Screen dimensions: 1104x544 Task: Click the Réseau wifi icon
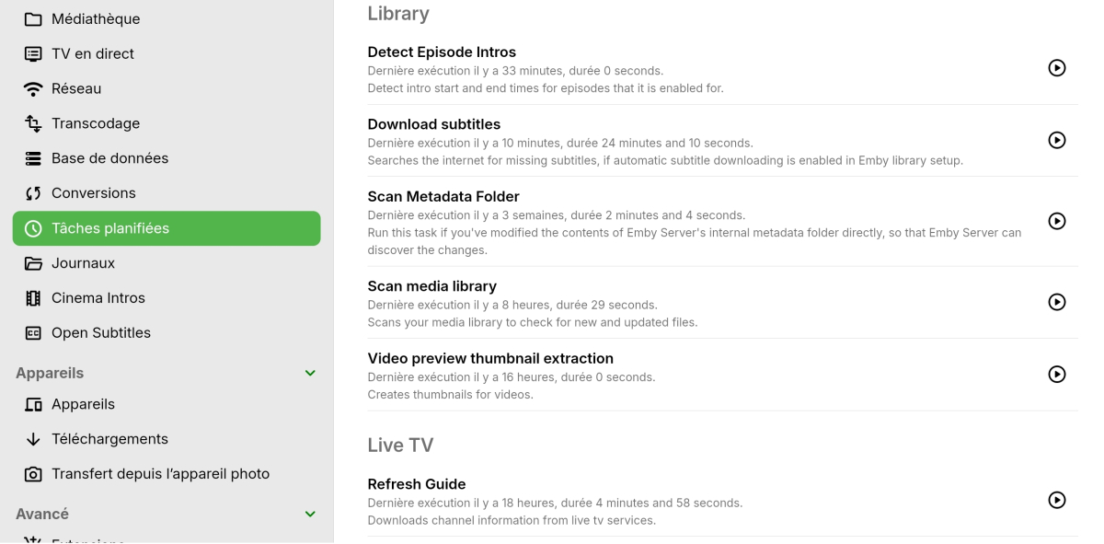pyautogui.click(x=32, y=88)
